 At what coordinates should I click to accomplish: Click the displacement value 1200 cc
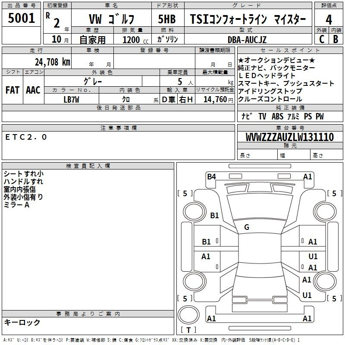(x=135, y=40)
